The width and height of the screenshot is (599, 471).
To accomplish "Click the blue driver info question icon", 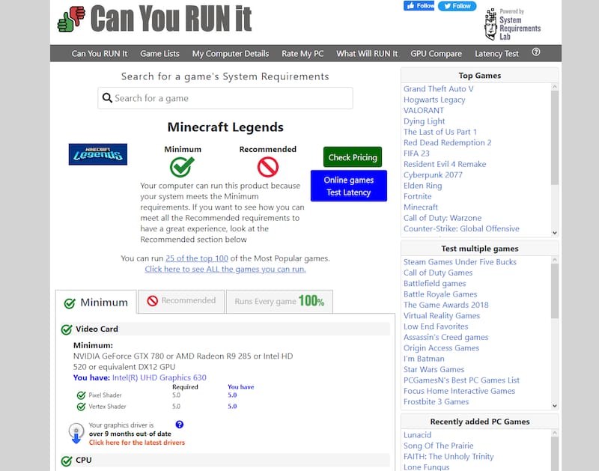I will point(179,425).
